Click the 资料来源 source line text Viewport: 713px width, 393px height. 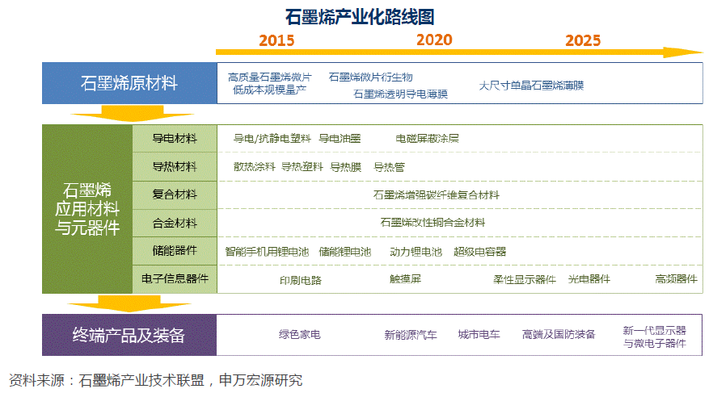coord(155,380)
